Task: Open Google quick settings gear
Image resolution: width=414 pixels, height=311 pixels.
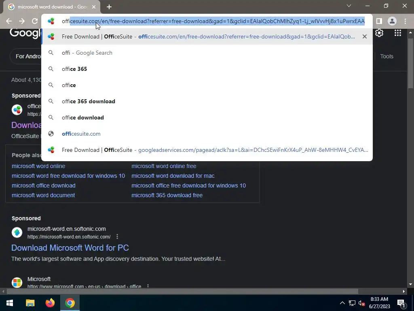Action: click(x=379, y=33)
